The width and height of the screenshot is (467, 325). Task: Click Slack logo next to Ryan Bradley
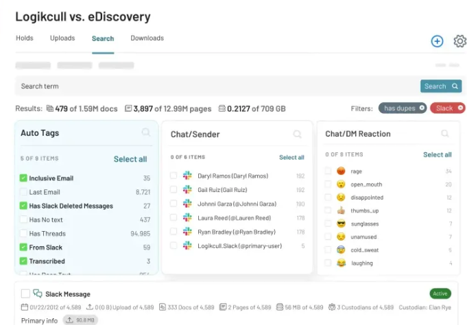tap(187, 232)
